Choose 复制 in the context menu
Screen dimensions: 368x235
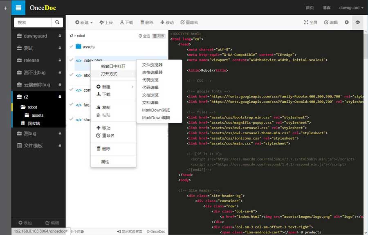coord(113,108)
